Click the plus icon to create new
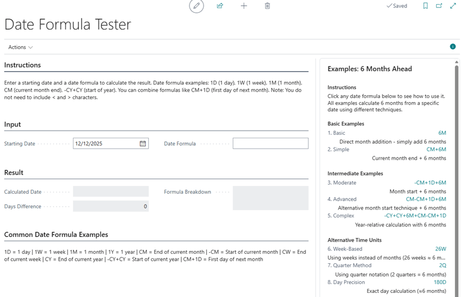The width and height of the screenshot is (463, 297). 244,6
